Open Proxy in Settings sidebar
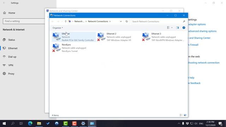 (x=11, y=74)
